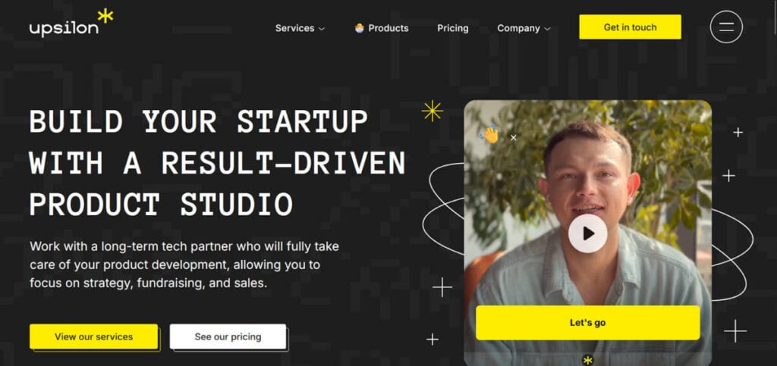Click the View our services button
Image resolution: width=777 pixels, height=366 pixels.
tap(93, 336)
